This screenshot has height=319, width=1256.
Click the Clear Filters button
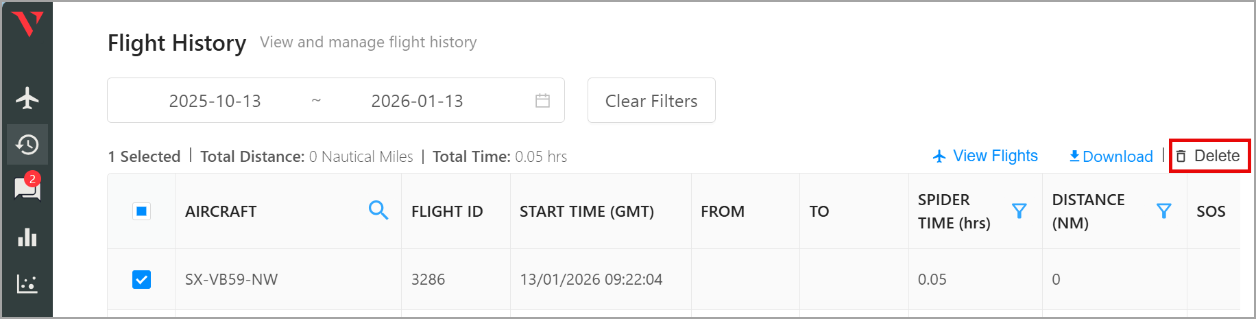(x=651, y=101)
